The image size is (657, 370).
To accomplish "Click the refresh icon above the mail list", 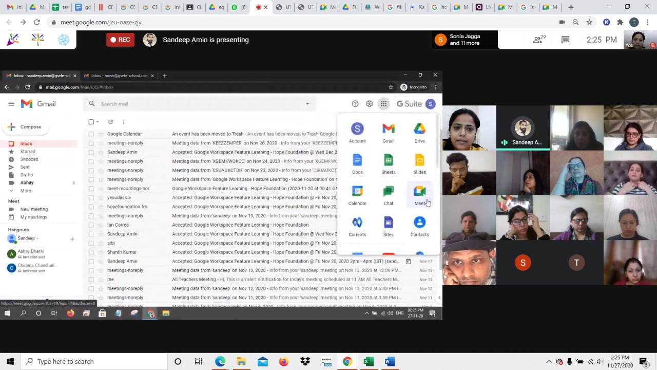I will pyautogui.click(x=110, y=122).
